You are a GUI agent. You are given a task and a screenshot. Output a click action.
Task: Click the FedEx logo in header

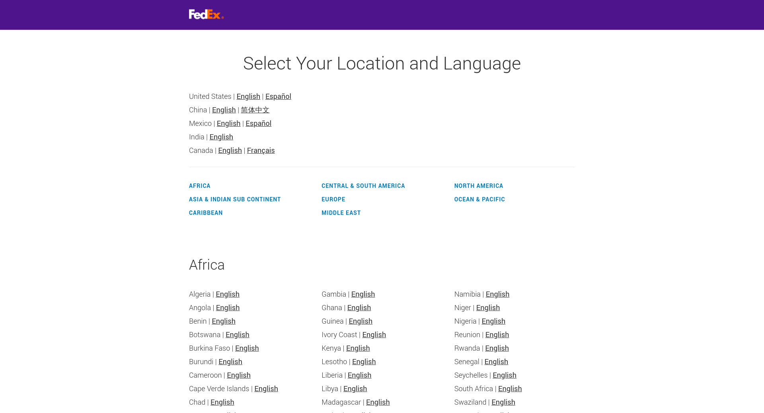pos(206,14)
